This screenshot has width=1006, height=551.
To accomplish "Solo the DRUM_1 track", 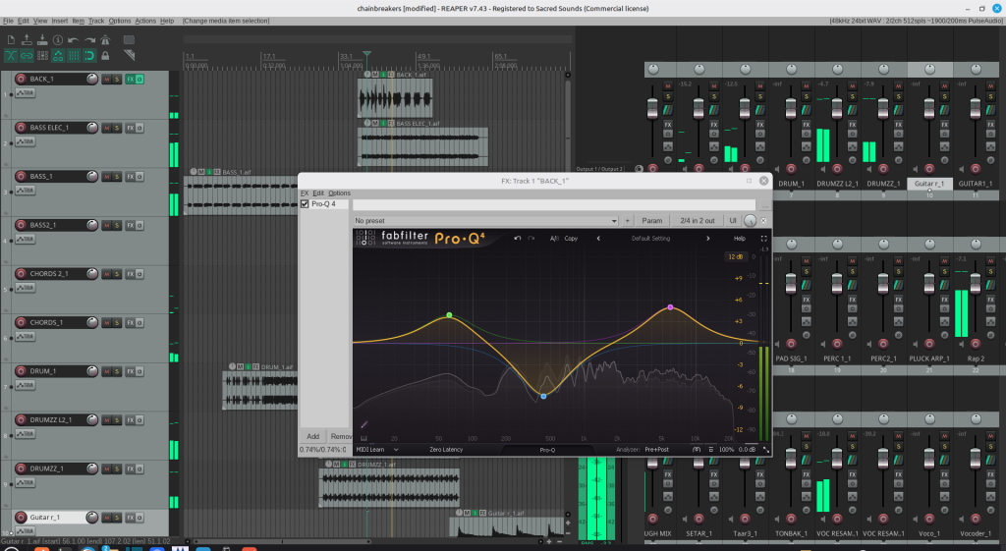I will [x=117, y=371].
